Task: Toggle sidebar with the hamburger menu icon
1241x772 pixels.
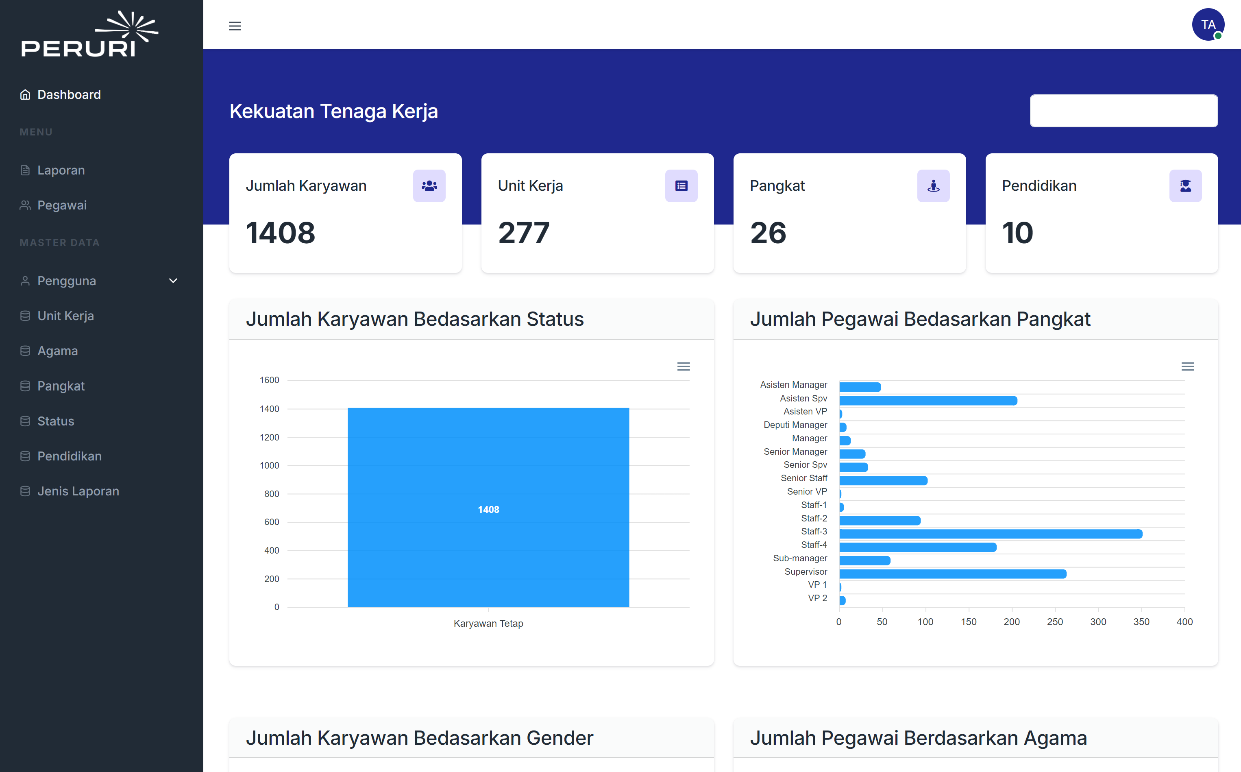Action: (235, 26)
